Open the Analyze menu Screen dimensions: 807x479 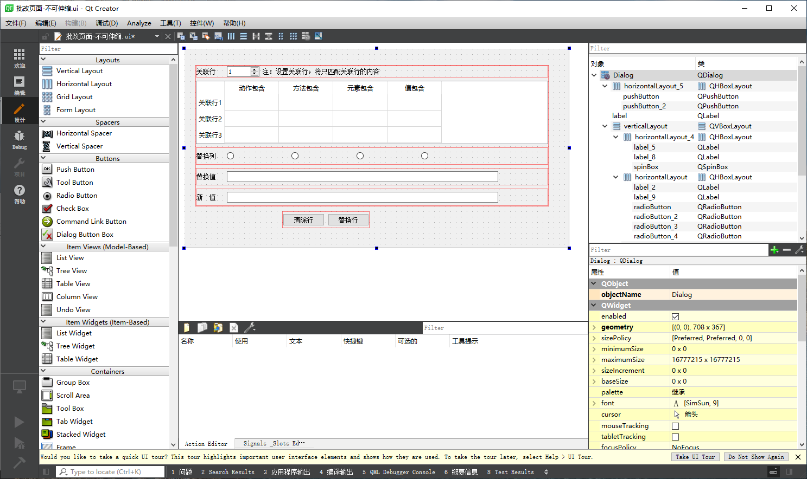pos(139,23)
